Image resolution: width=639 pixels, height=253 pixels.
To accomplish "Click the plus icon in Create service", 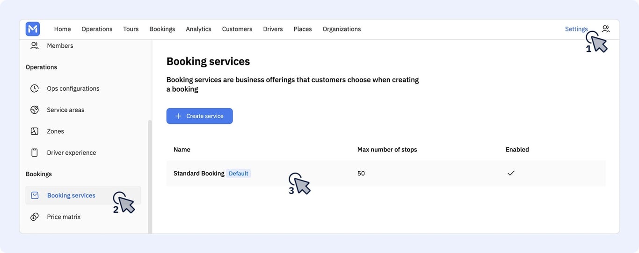I will [178, 116].
